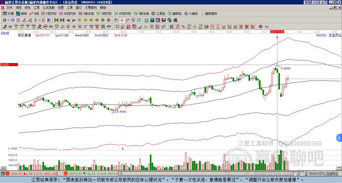Open the 工具 menu
Screen dimensions: 342x183
click(69, 8)
